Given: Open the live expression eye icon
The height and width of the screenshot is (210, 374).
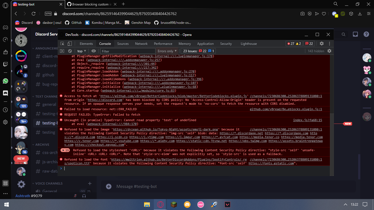Looking at the screenshot, I should [x=94, y=51].
